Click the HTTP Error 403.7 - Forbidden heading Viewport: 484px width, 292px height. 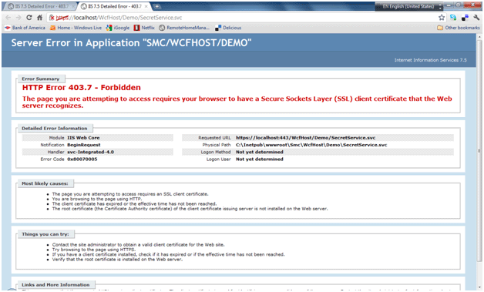click(x=82, y=88)
